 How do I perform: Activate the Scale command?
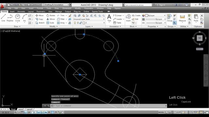50,23
